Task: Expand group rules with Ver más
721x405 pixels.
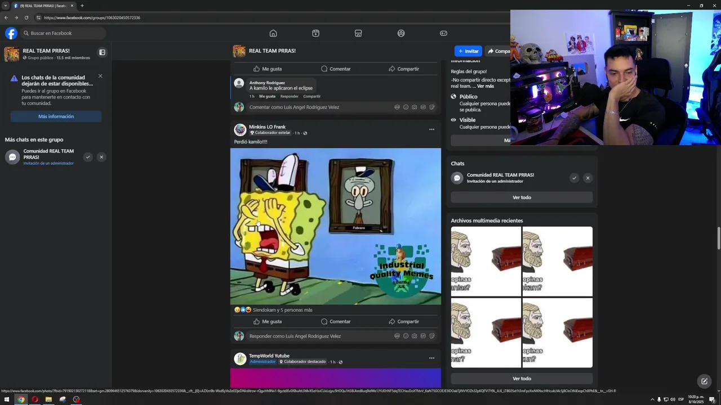Action: [485, 86]
